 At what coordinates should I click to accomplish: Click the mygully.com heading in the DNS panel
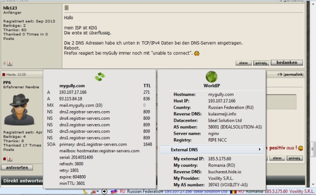point(72,86)
